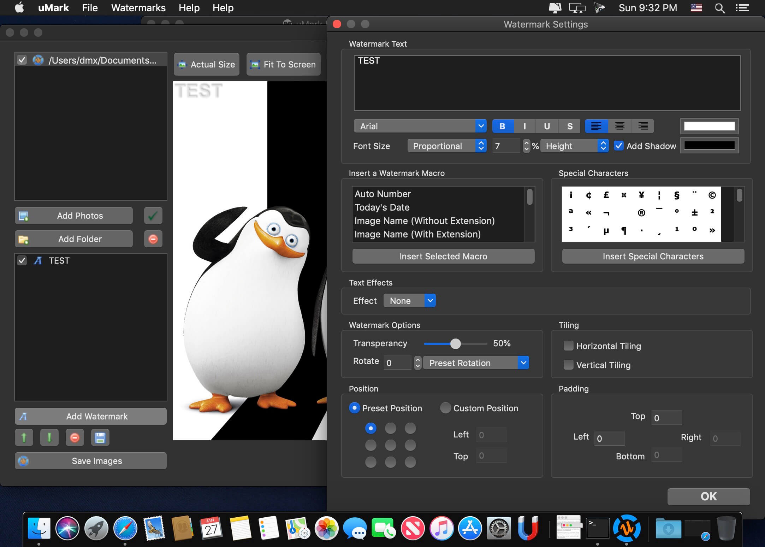The width and height of the screenshot is (765, 547).
Task: Center-align the watermark text
Action: (619, 126)
